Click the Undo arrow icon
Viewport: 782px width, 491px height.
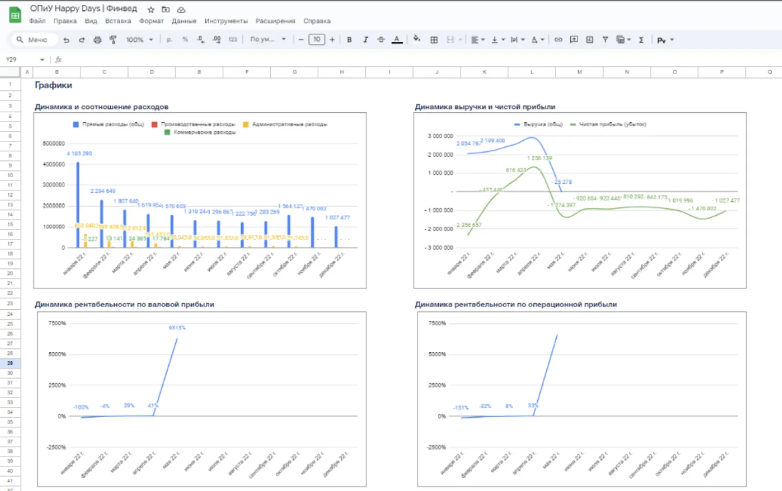pos(66,40)
